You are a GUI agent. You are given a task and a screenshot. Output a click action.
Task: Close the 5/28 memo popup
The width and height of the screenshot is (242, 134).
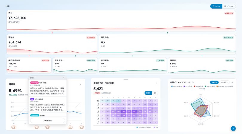[x=64, y=78]
